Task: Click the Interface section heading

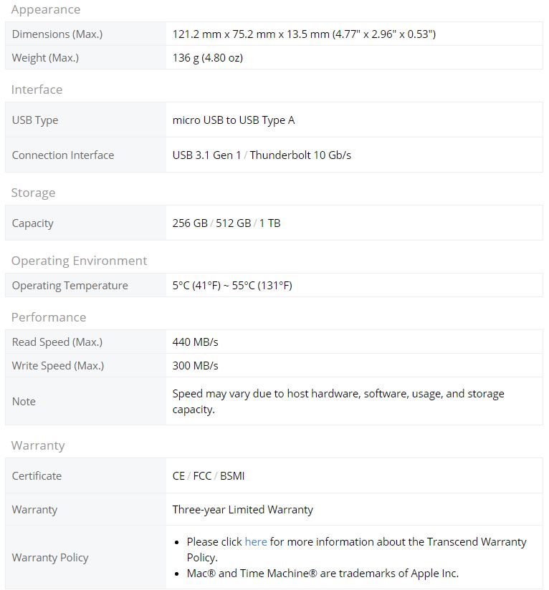Action: coord(37,90)
